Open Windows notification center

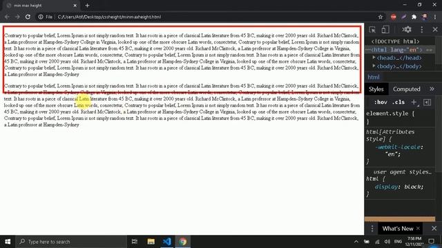pyautogui.click(x=431, y=242)
